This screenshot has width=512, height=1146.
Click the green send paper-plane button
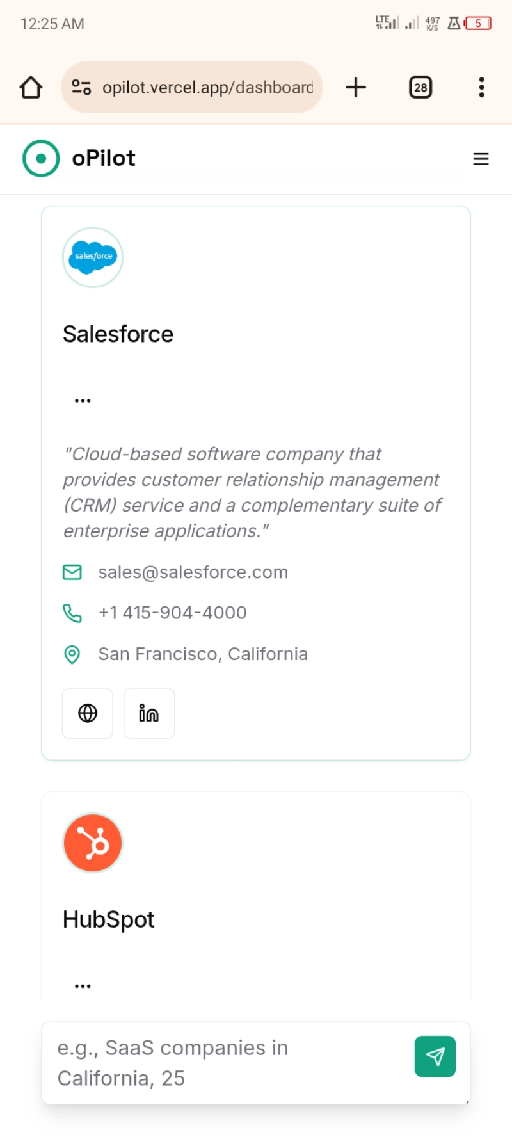pyautogui.click(x=435, y=1056)
